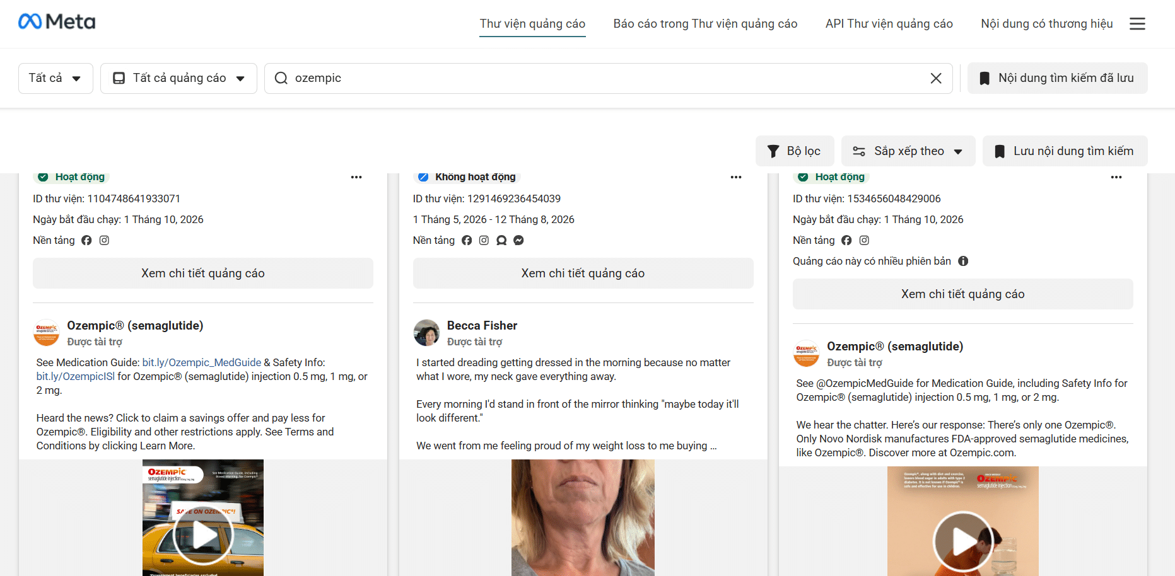Screen dimensions: 1175x576
Task: Open Ozempic advertiser avatar in third ad
Action: pyautogui.click(x=807, y=354)
